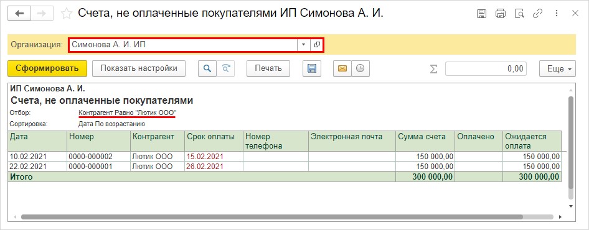Click sorting text Дата По возрастанию
The width and height of the screenshot is (589, 230).
(x=111, y=124)
